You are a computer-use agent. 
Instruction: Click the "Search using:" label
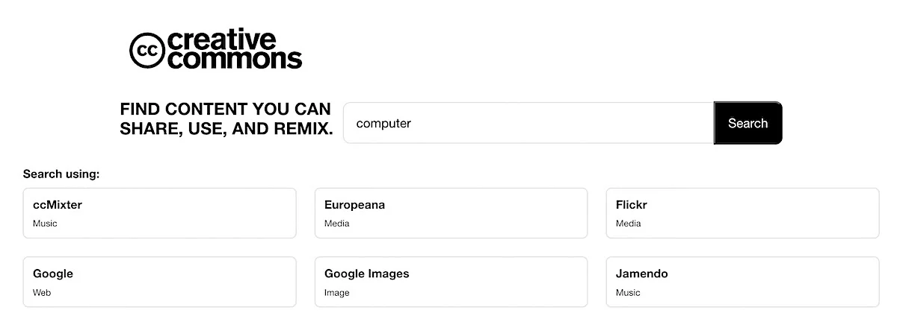(x=61, y=174)
